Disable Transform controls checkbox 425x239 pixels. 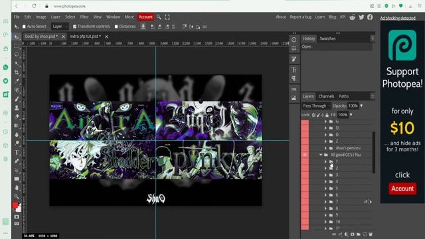[x=74, y=27]
